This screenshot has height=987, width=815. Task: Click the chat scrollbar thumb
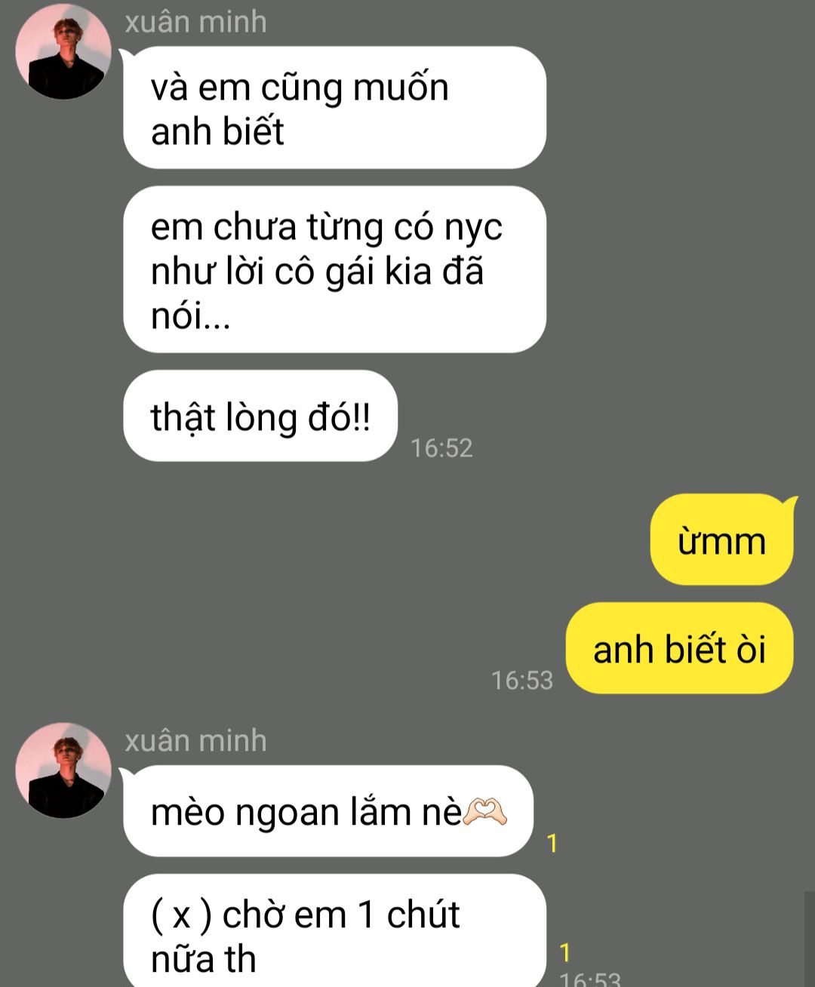(810, 939)
